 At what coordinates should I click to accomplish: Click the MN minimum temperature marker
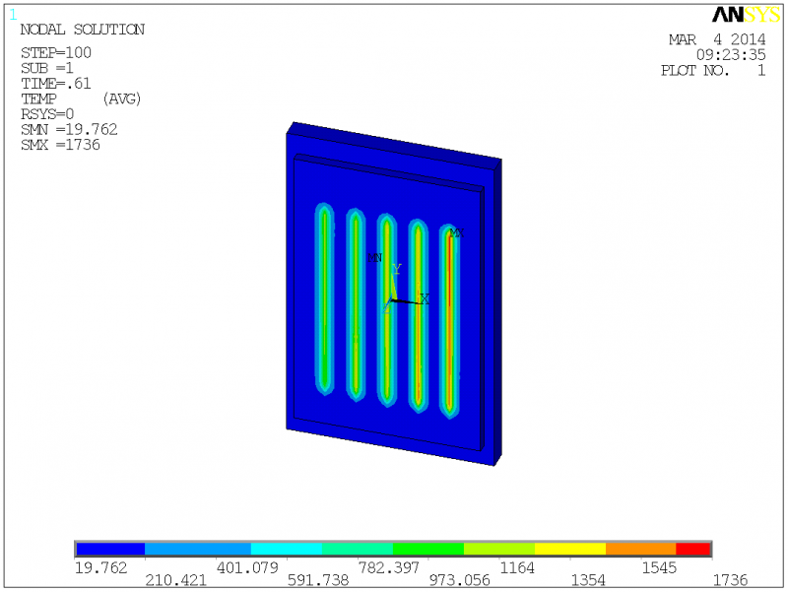[x=375, y=258]
